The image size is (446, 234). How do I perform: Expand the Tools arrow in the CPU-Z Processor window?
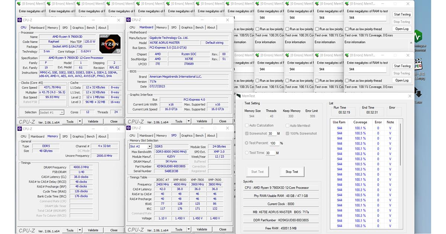pyautogui.click(x=80, y=121)
